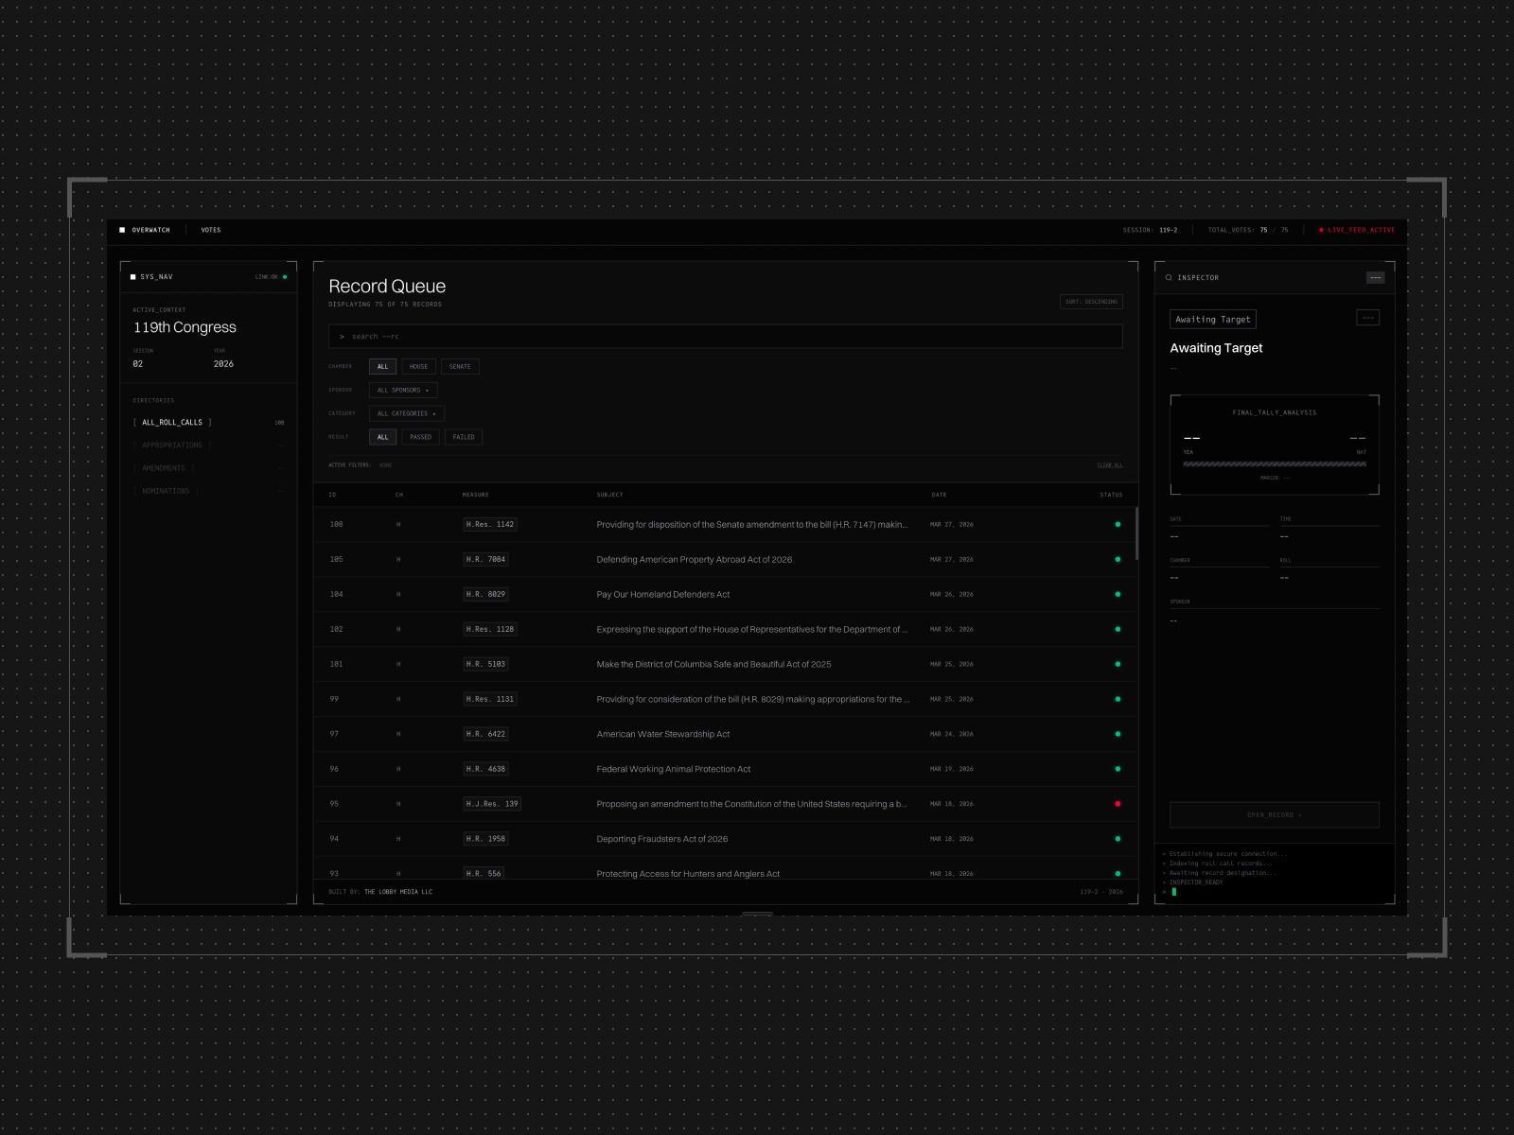The width and height of the screenshot is (1514, 1135).
Task: Expand the ALL CATEGORIES dropdown
Action: 407,413
